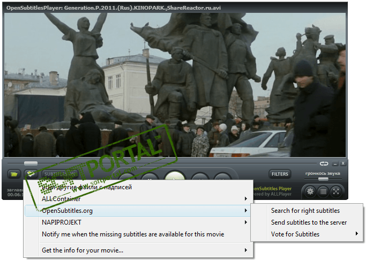Minimize the OpenSubtitlesPlayer window
Image resolution: width=366 pixels, height=260 pixels.
pos(335,164)
